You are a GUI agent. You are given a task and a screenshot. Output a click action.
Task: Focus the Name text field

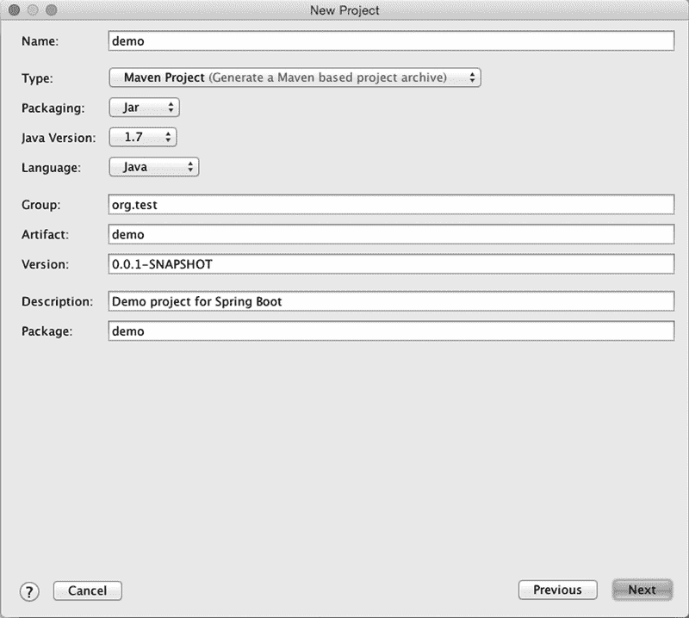click(391, 40)
